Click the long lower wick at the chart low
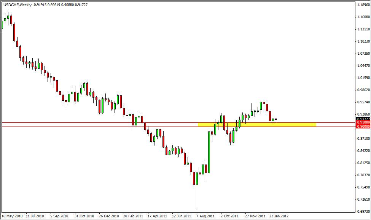Image resolution: width=371 pixels, height=220 pixels. click(197, 198)
